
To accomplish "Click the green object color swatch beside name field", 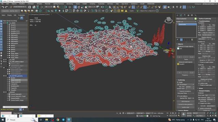I will (x=196, y=19).
